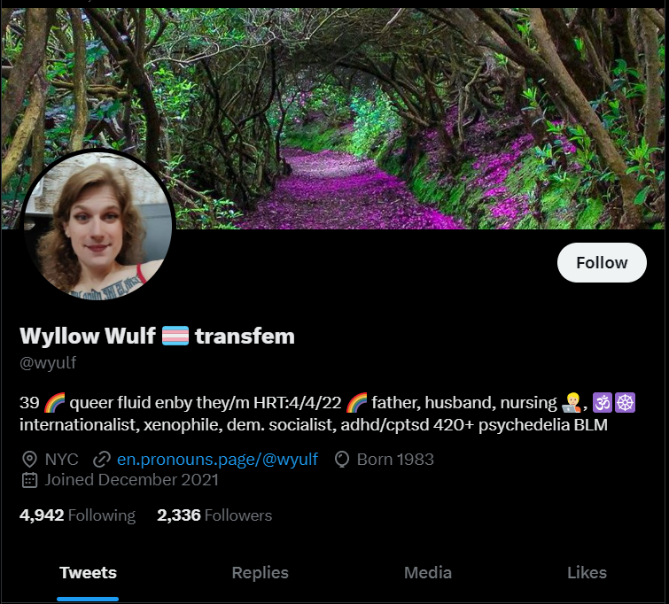The width and height of the screenshot is (669, 604).
Task: Click the location pin icon
Action: (x=29, y=460)
